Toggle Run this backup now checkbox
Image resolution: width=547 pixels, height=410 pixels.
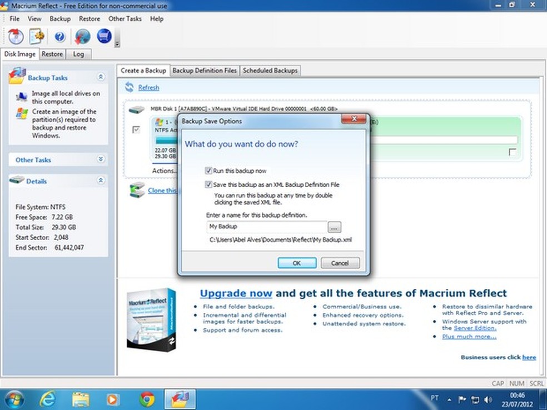208,171
